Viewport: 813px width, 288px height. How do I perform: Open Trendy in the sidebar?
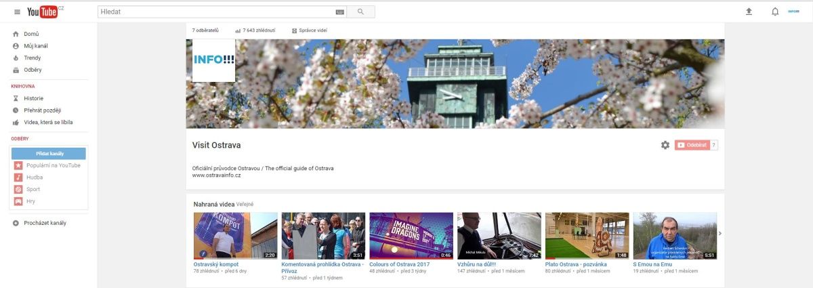pyautogui.click(x=33, y=58)
